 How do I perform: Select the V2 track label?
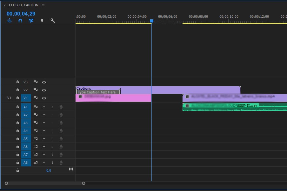pyautogui.click(x=25, y=90)
